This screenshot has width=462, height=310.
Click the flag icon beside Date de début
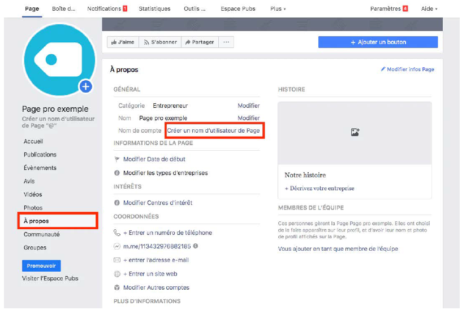pos(117,159)
